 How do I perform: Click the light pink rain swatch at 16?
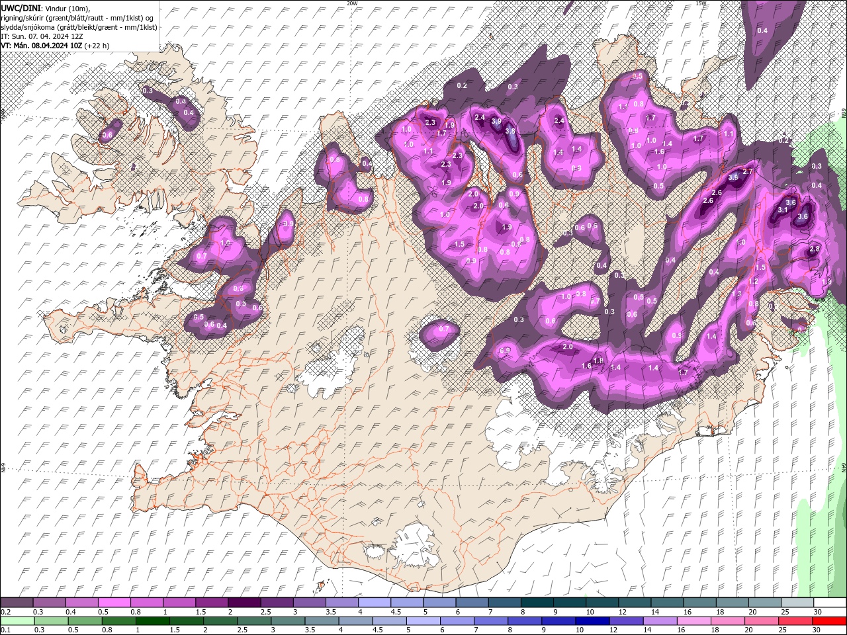(x=694, y=621)
